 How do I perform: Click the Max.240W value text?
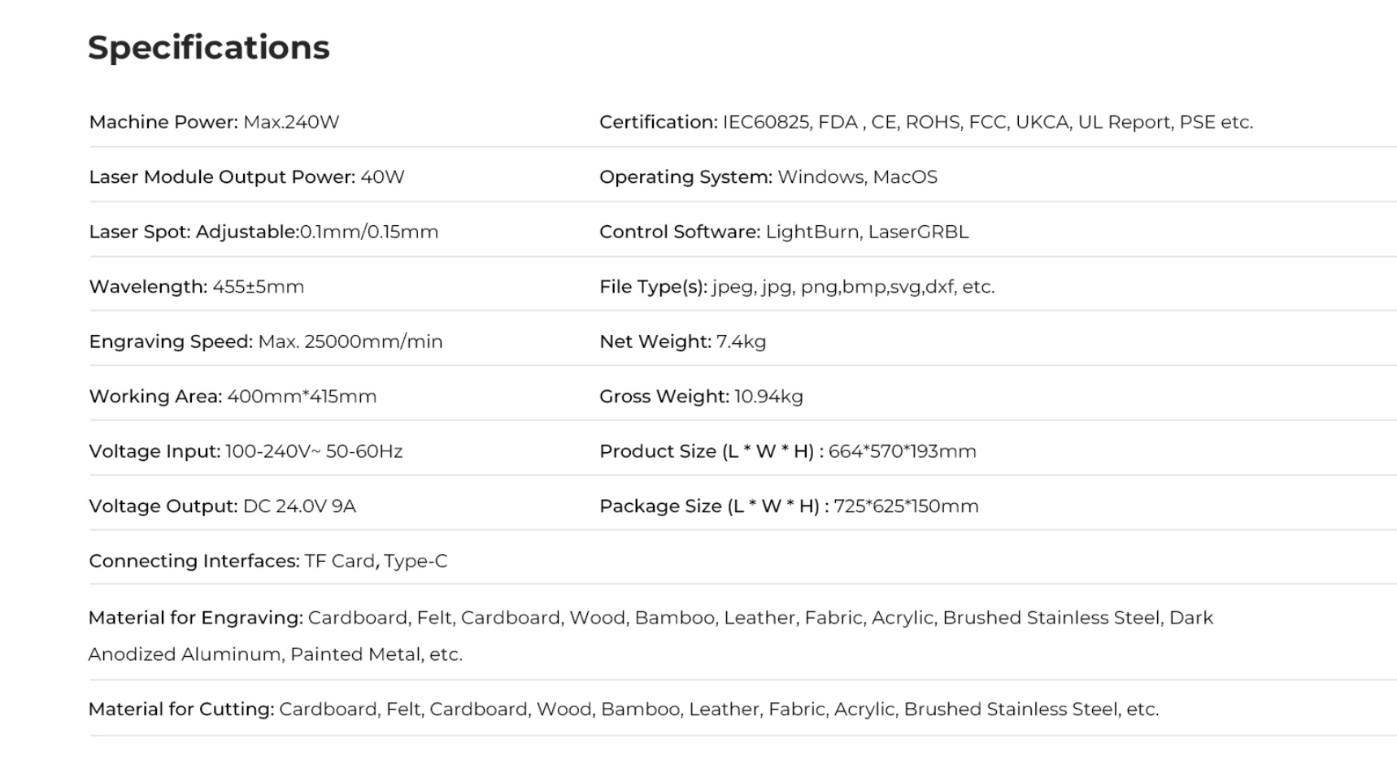[291, 122]
